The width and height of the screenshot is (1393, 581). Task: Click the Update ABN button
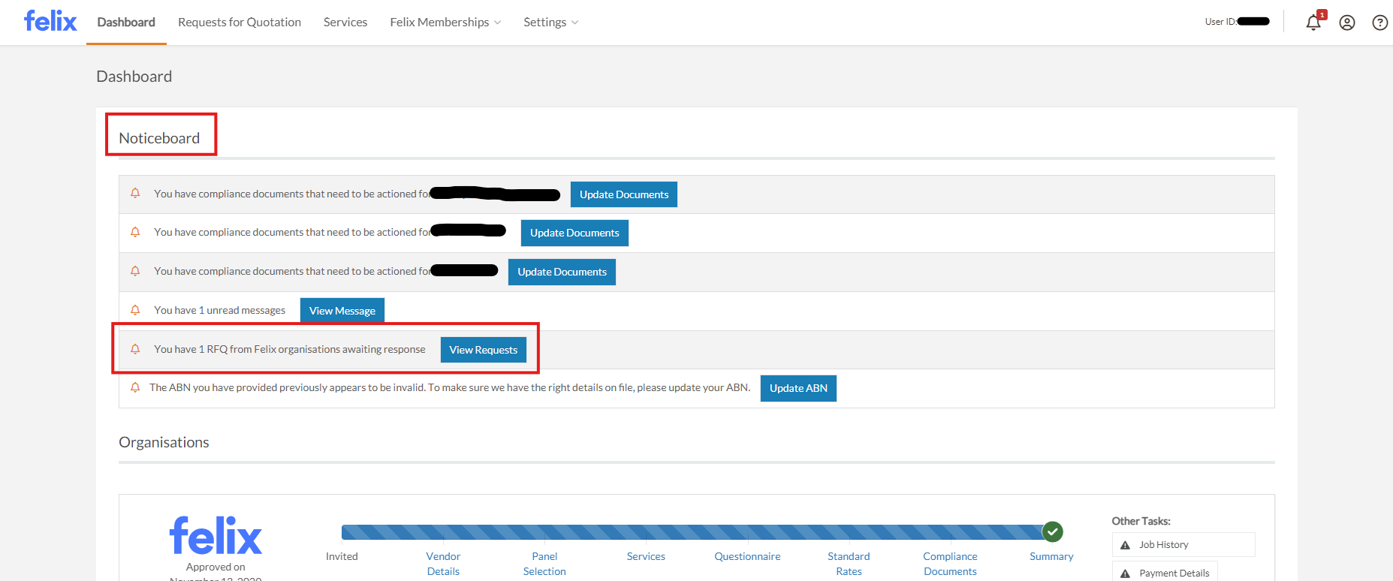[x=798, y=388]
